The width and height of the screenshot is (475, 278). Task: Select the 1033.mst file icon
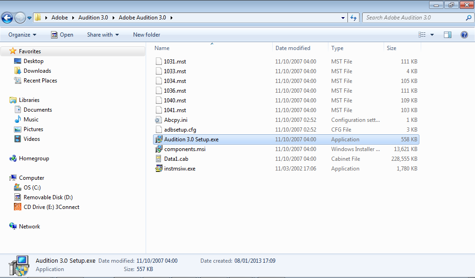tap(159, 71)
